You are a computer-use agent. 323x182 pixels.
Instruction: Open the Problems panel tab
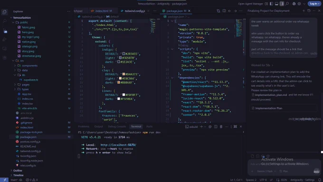[84, 126]
